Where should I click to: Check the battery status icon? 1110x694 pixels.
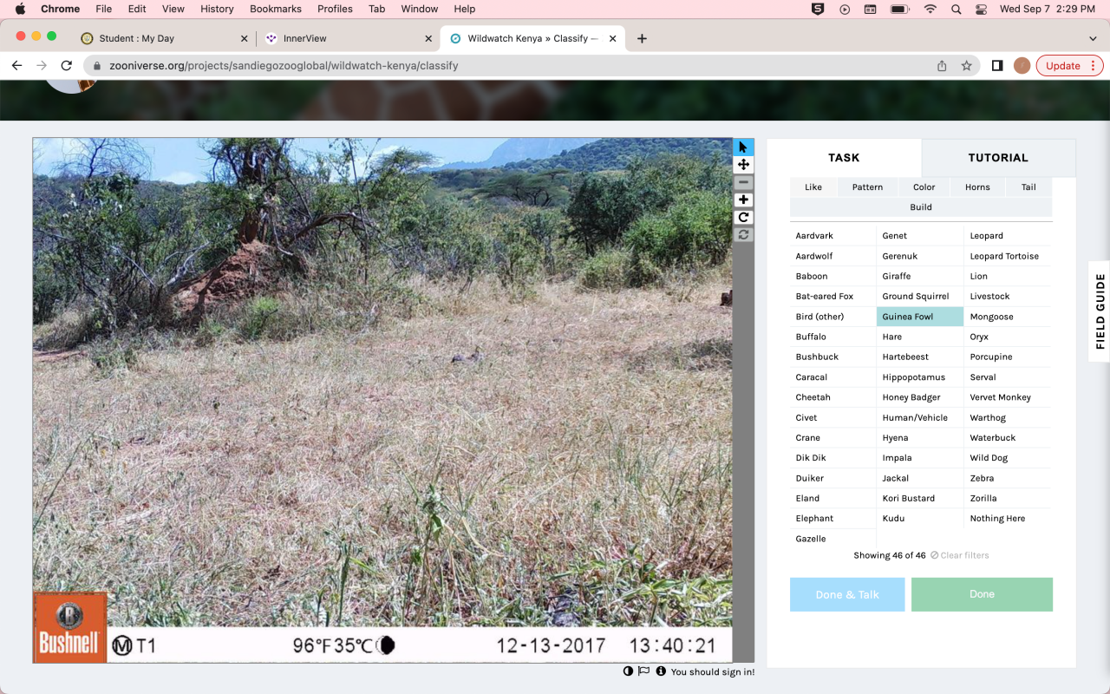(899, 9)
